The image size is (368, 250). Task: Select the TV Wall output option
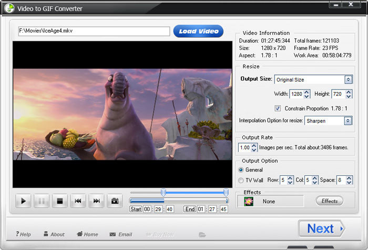(x=241, y=180)
